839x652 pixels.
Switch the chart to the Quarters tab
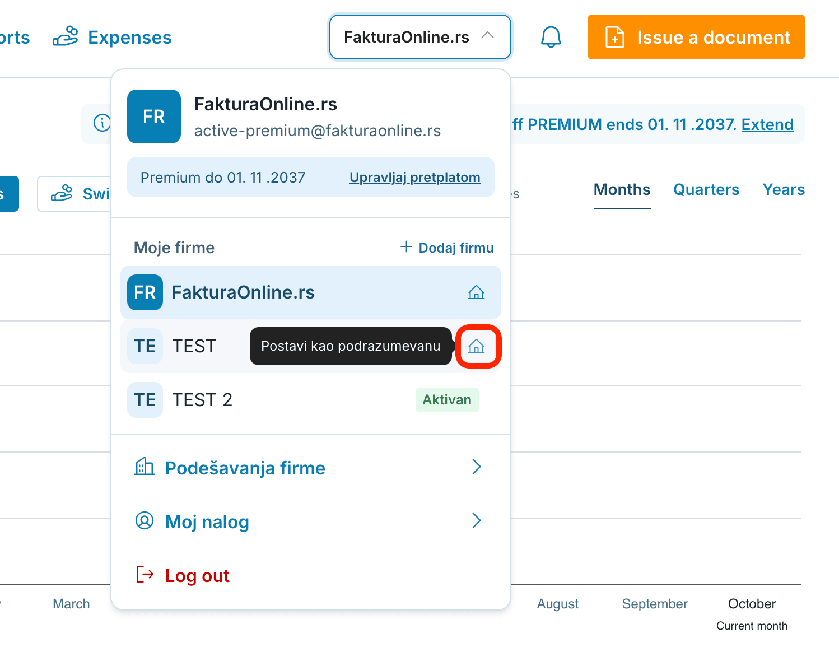[x=706, y=190]
